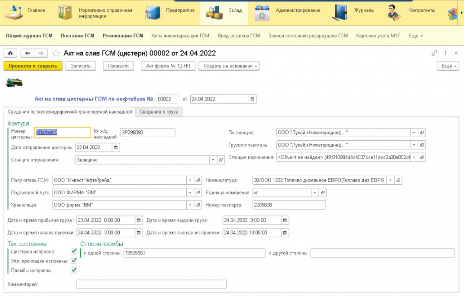Viewport: 464px width, 297px height.
Task: Open Станция назначения record via open icon
Action: (x=422, y=158)
